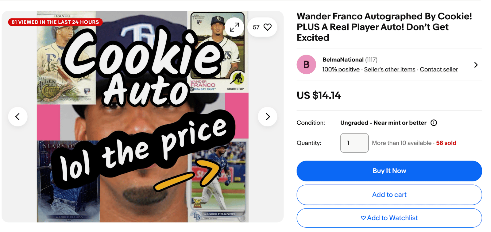Open the Contact seller link
This screenshot has width=491, height=232.
(439, 69)
